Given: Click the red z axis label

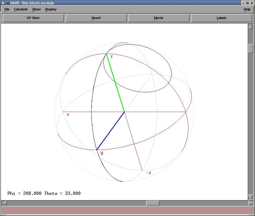Looking at the screenshot, I should [111, 57].
